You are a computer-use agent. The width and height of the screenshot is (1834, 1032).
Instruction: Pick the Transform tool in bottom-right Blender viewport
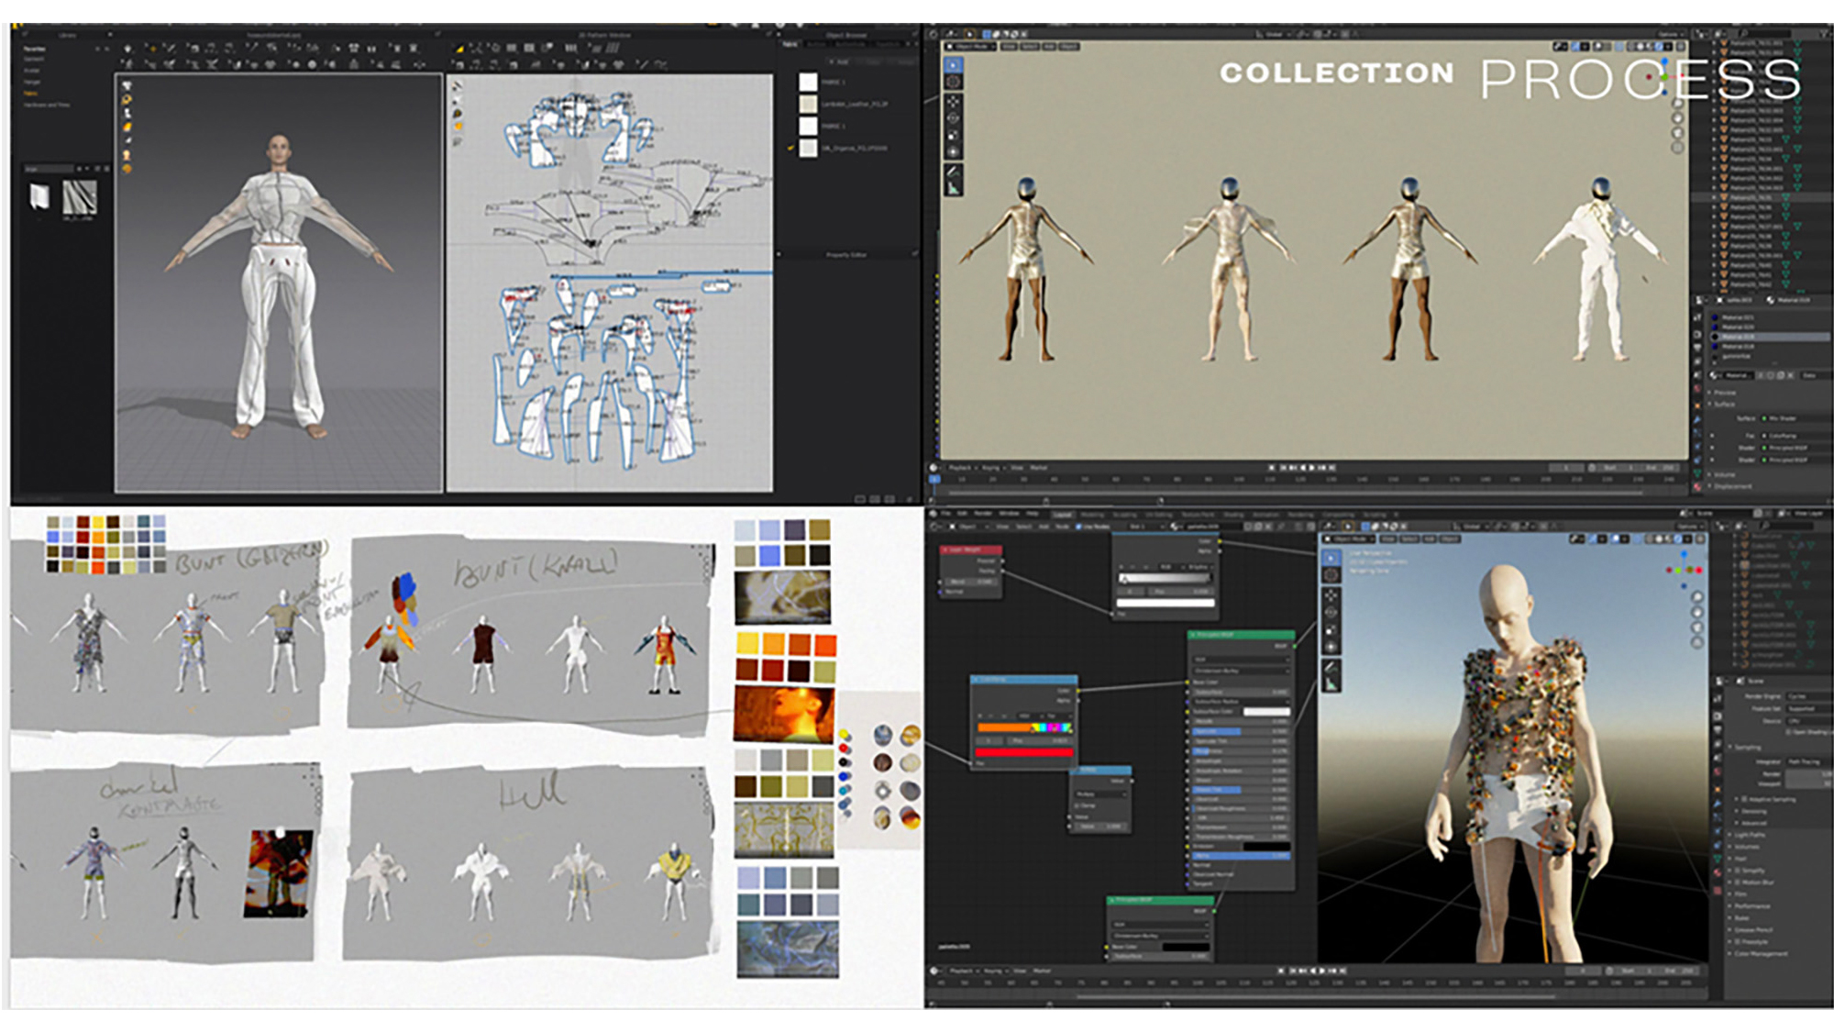point(1331,647)
